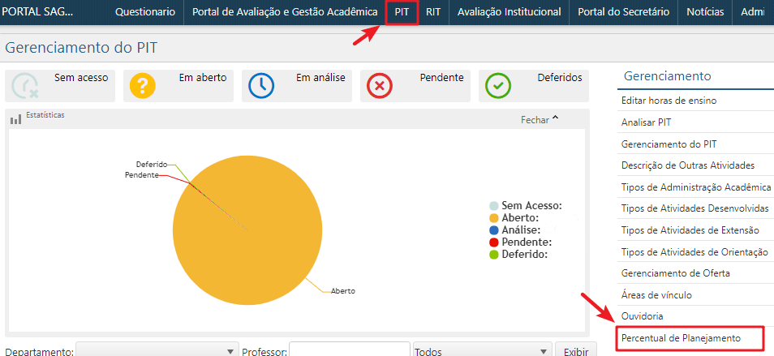This screenshot has height=356, width=774.
Task: Go to Avaliação Institucional menu
Action: click(x=509, y=12)
